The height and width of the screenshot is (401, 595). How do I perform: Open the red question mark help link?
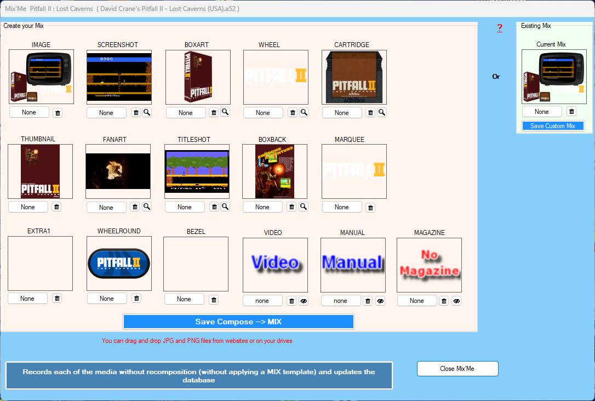500,28
